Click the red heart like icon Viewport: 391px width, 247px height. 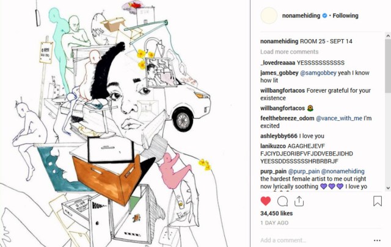point(266,201)
